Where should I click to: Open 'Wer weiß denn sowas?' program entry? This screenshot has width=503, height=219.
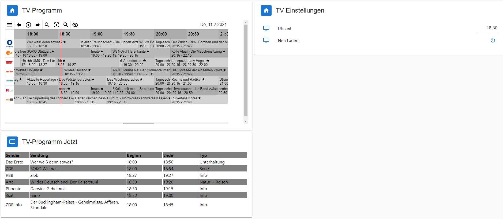(53, 44)
